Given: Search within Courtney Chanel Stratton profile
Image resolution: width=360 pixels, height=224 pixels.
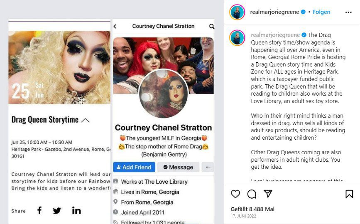Looking at the screenshot, I should 212,27.
